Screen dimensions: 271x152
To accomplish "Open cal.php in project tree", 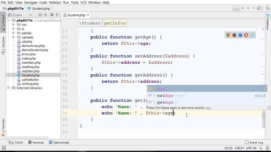I will [27, 41].
